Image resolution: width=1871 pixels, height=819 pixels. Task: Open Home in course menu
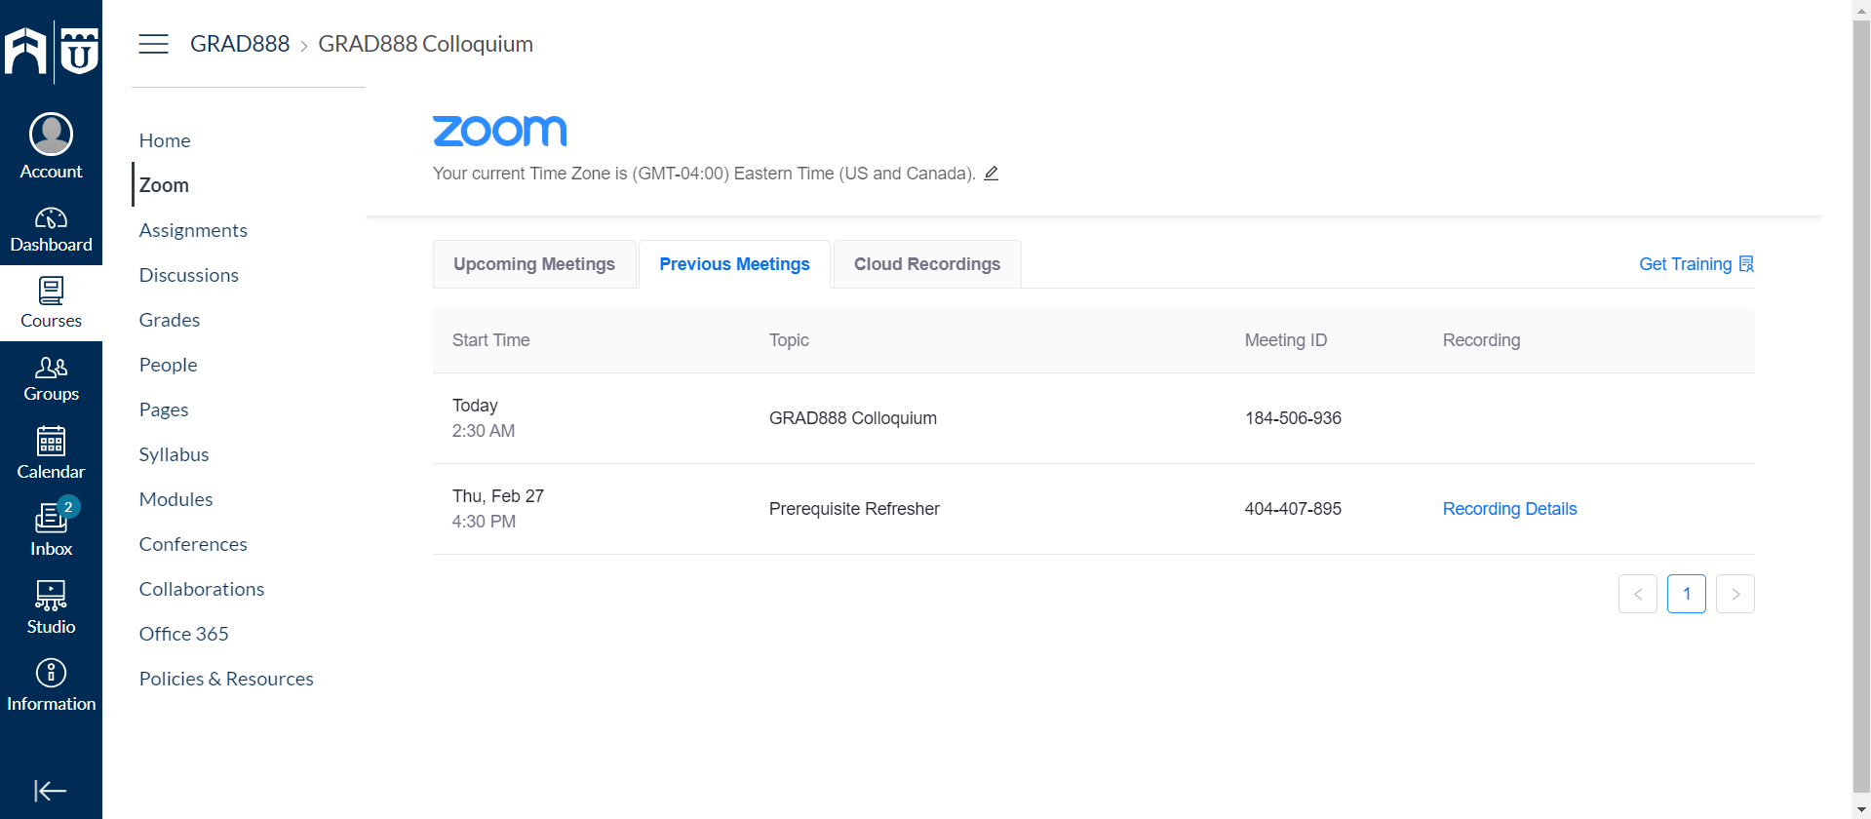pyautogui.click(x=165, y=140)
